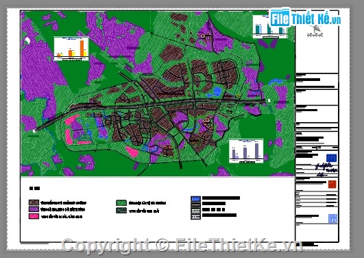Click the FileThietKe.vn logo at top right
364x258 pixels.
(x=305, y=18)
